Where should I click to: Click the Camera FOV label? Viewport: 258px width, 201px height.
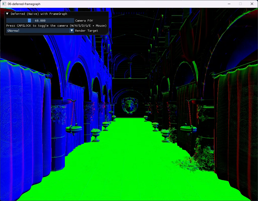click(84, 21)
